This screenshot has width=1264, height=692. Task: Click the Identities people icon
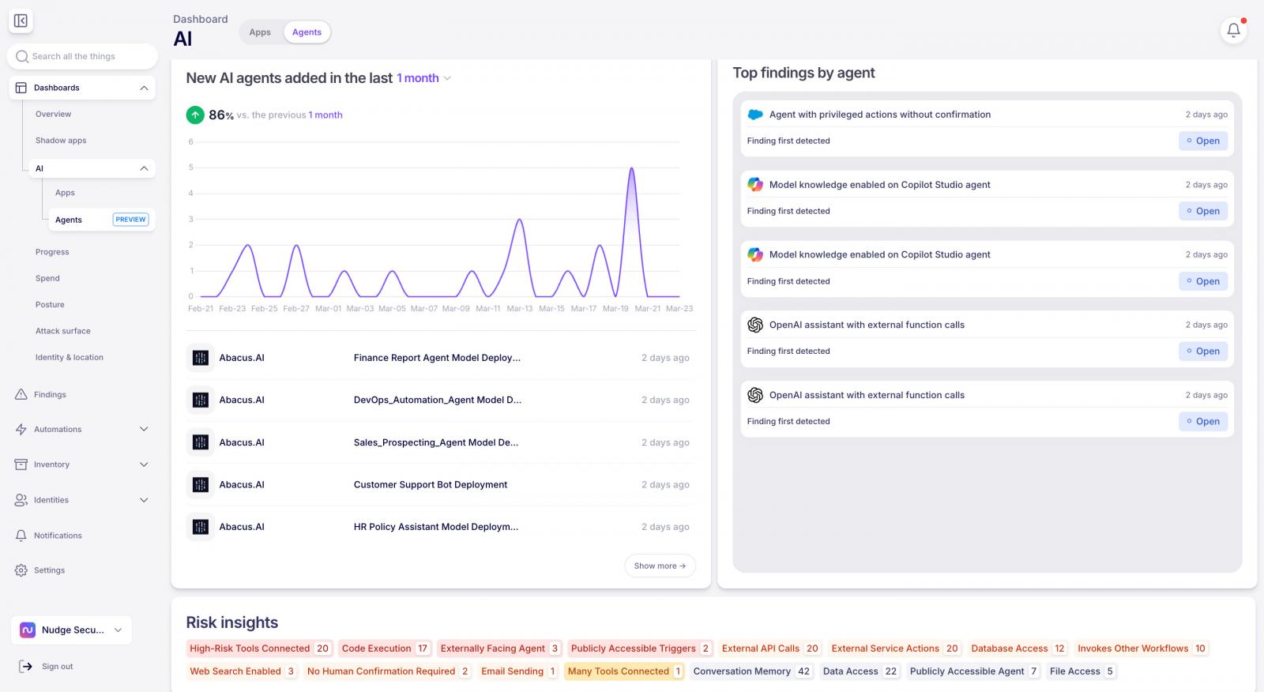(x=21, y=500)
